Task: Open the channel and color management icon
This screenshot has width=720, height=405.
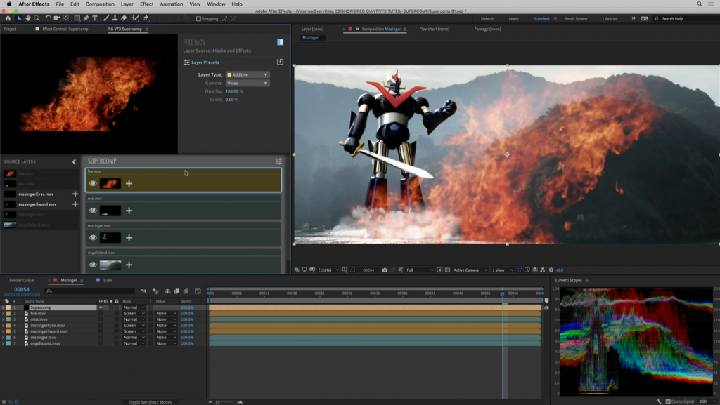Action: 400,270
